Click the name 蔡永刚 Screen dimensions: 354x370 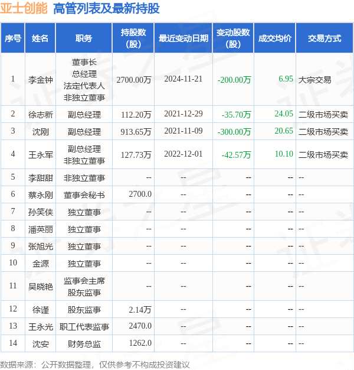40,195
